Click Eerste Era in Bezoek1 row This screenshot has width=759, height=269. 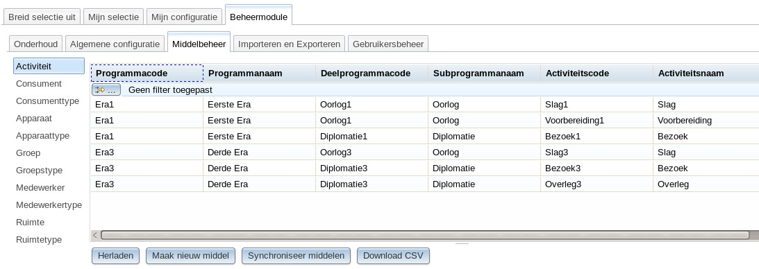(x=260, y=136)
